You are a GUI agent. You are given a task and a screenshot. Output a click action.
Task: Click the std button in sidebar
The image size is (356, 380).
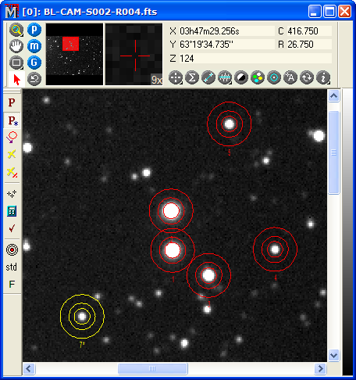point(12,267)
